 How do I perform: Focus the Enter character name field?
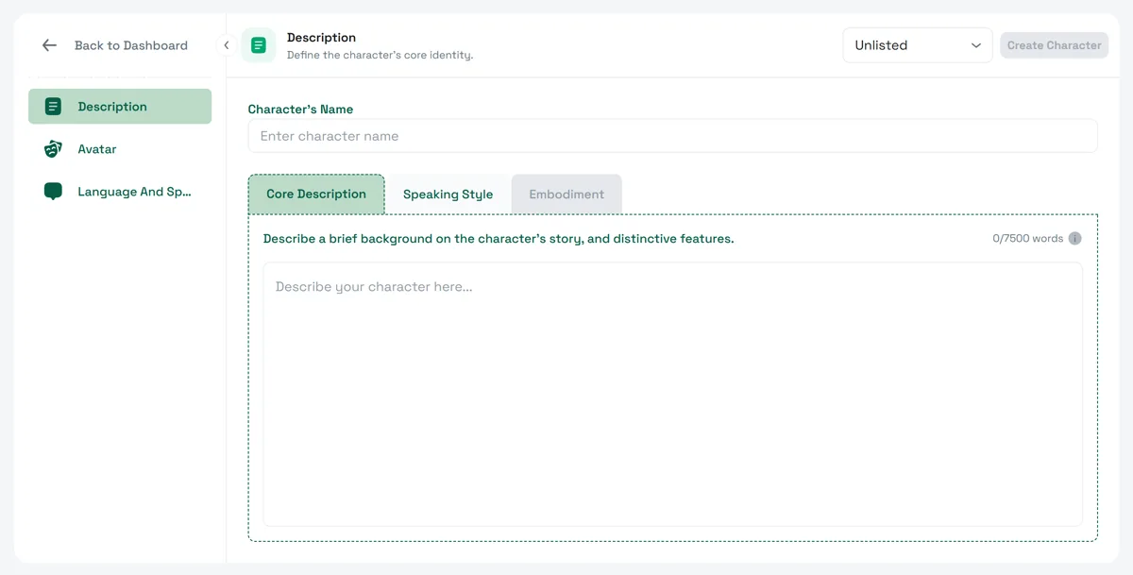(x=672, y=136)
